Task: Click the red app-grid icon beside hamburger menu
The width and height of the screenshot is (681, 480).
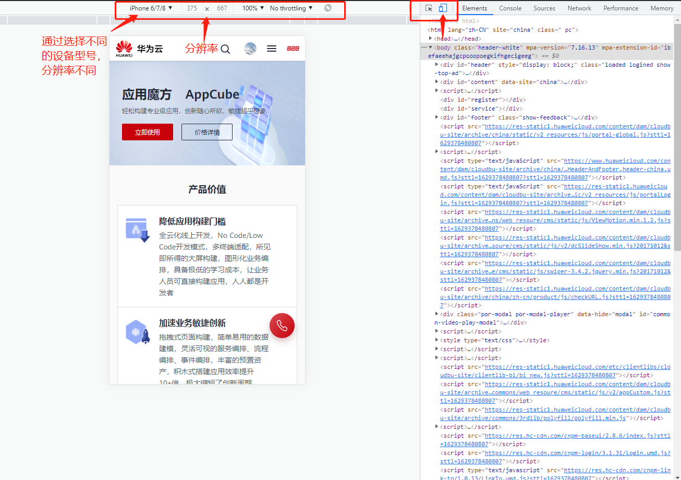Action: (293, 48)
